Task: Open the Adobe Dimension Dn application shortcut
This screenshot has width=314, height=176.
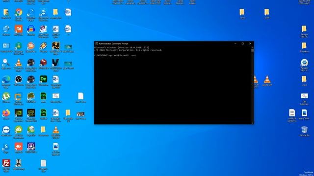Action: pos(44,81)
